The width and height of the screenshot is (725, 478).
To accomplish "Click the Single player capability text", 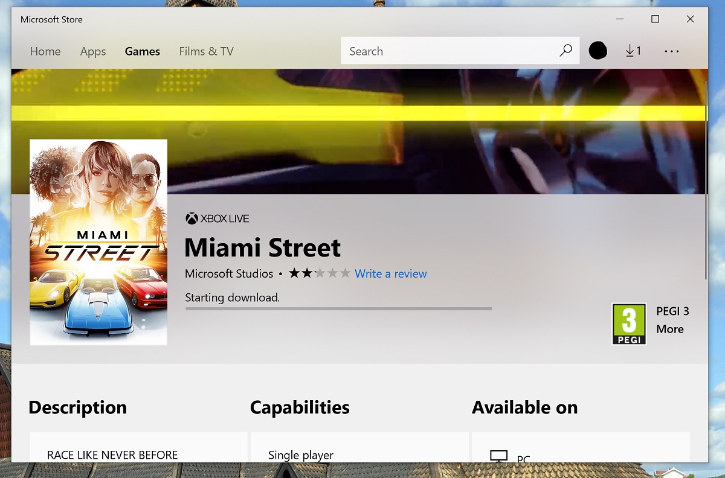I will pyautogui.click(x=301, y=455).
